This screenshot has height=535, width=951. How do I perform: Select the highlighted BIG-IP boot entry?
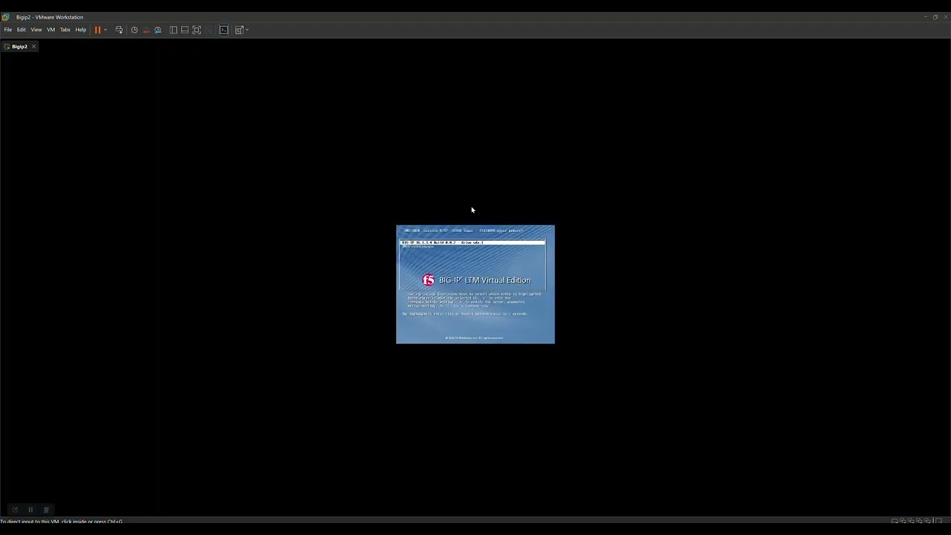point(473,242)
